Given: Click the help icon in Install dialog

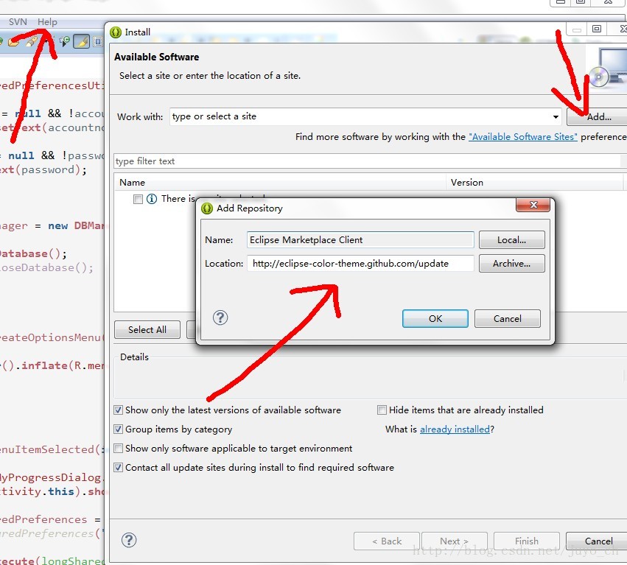Looking at the screenshot, I should coord(129,540).
